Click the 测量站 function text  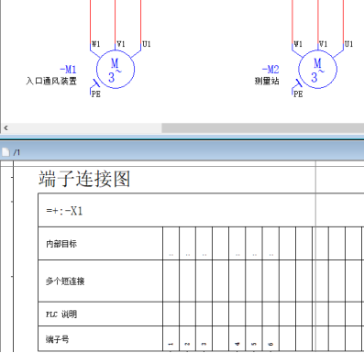(x=267, y=81)
